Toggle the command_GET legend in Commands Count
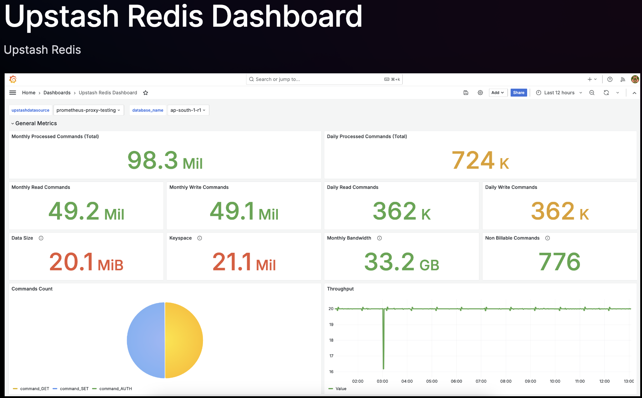 click(x=35, y=388)
